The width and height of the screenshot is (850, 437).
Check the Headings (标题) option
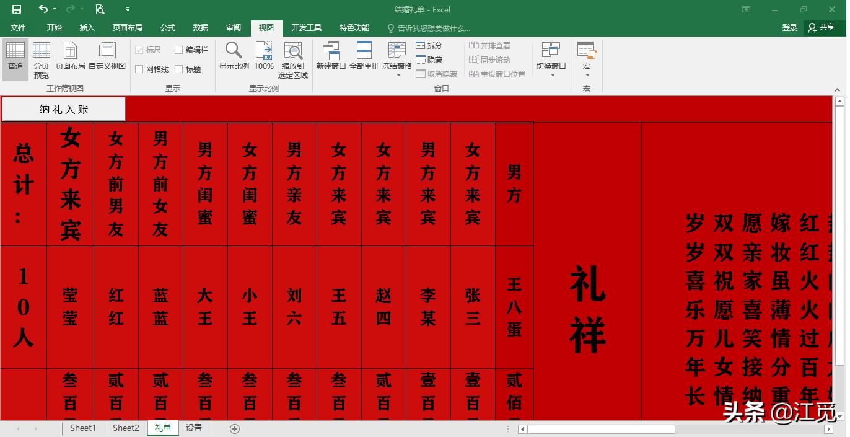180,69
